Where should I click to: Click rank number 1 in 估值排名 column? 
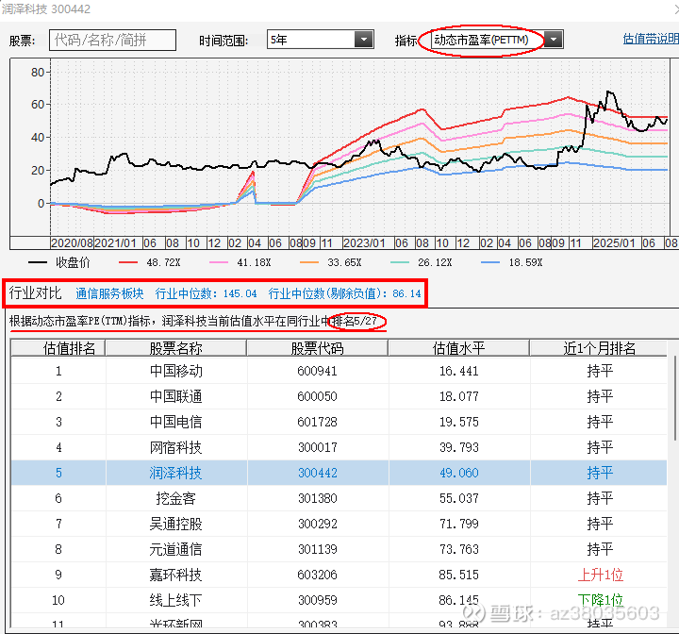(x=58, y=371)
